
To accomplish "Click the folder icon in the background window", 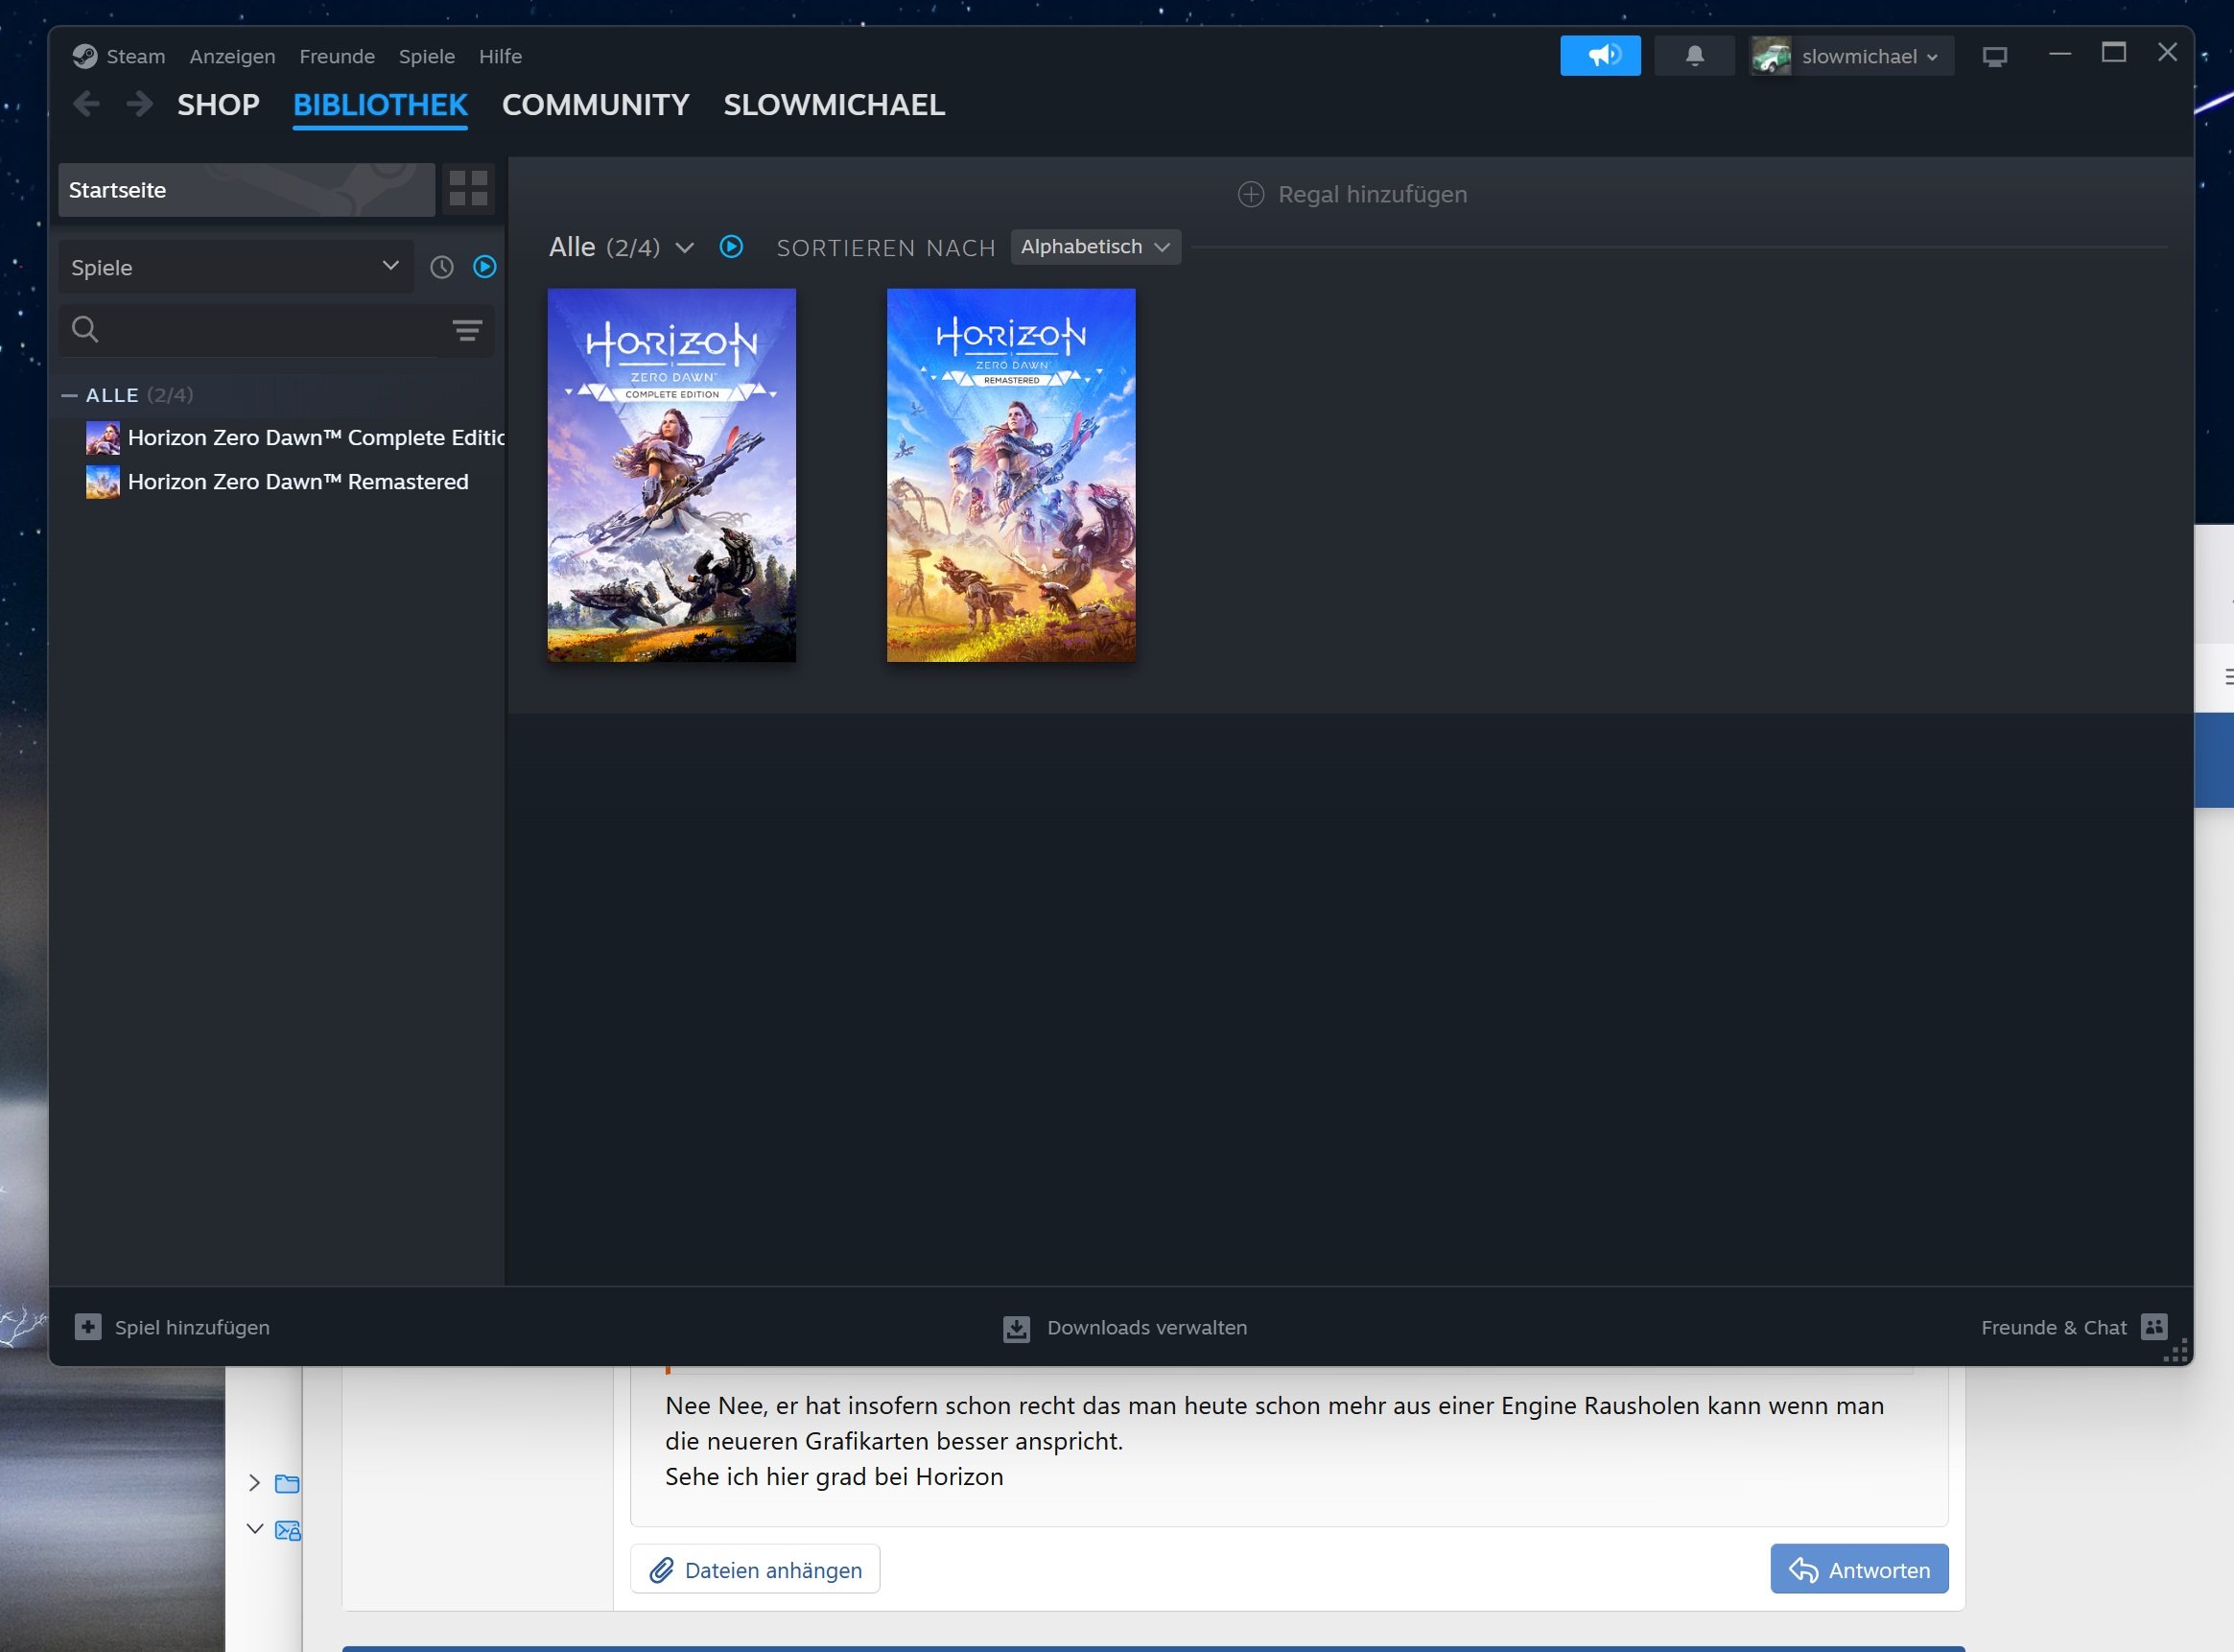I will pyautogui.click(x=287, y=1483).
